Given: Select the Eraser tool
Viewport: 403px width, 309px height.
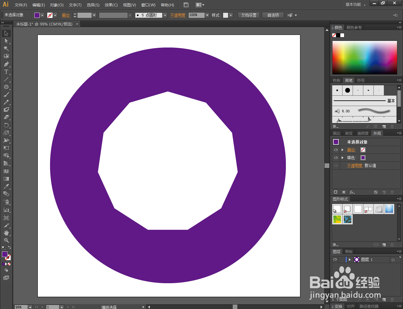Looking at the screenshot, I should 6,117.
